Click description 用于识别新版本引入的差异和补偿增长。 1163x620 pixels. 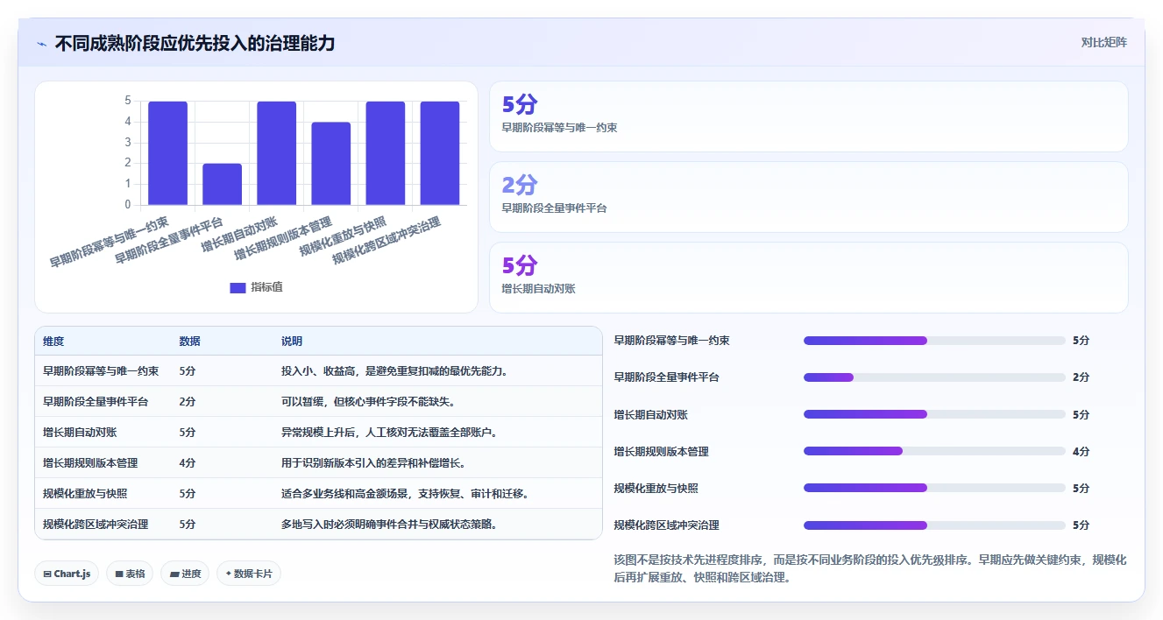click(374, 463)
